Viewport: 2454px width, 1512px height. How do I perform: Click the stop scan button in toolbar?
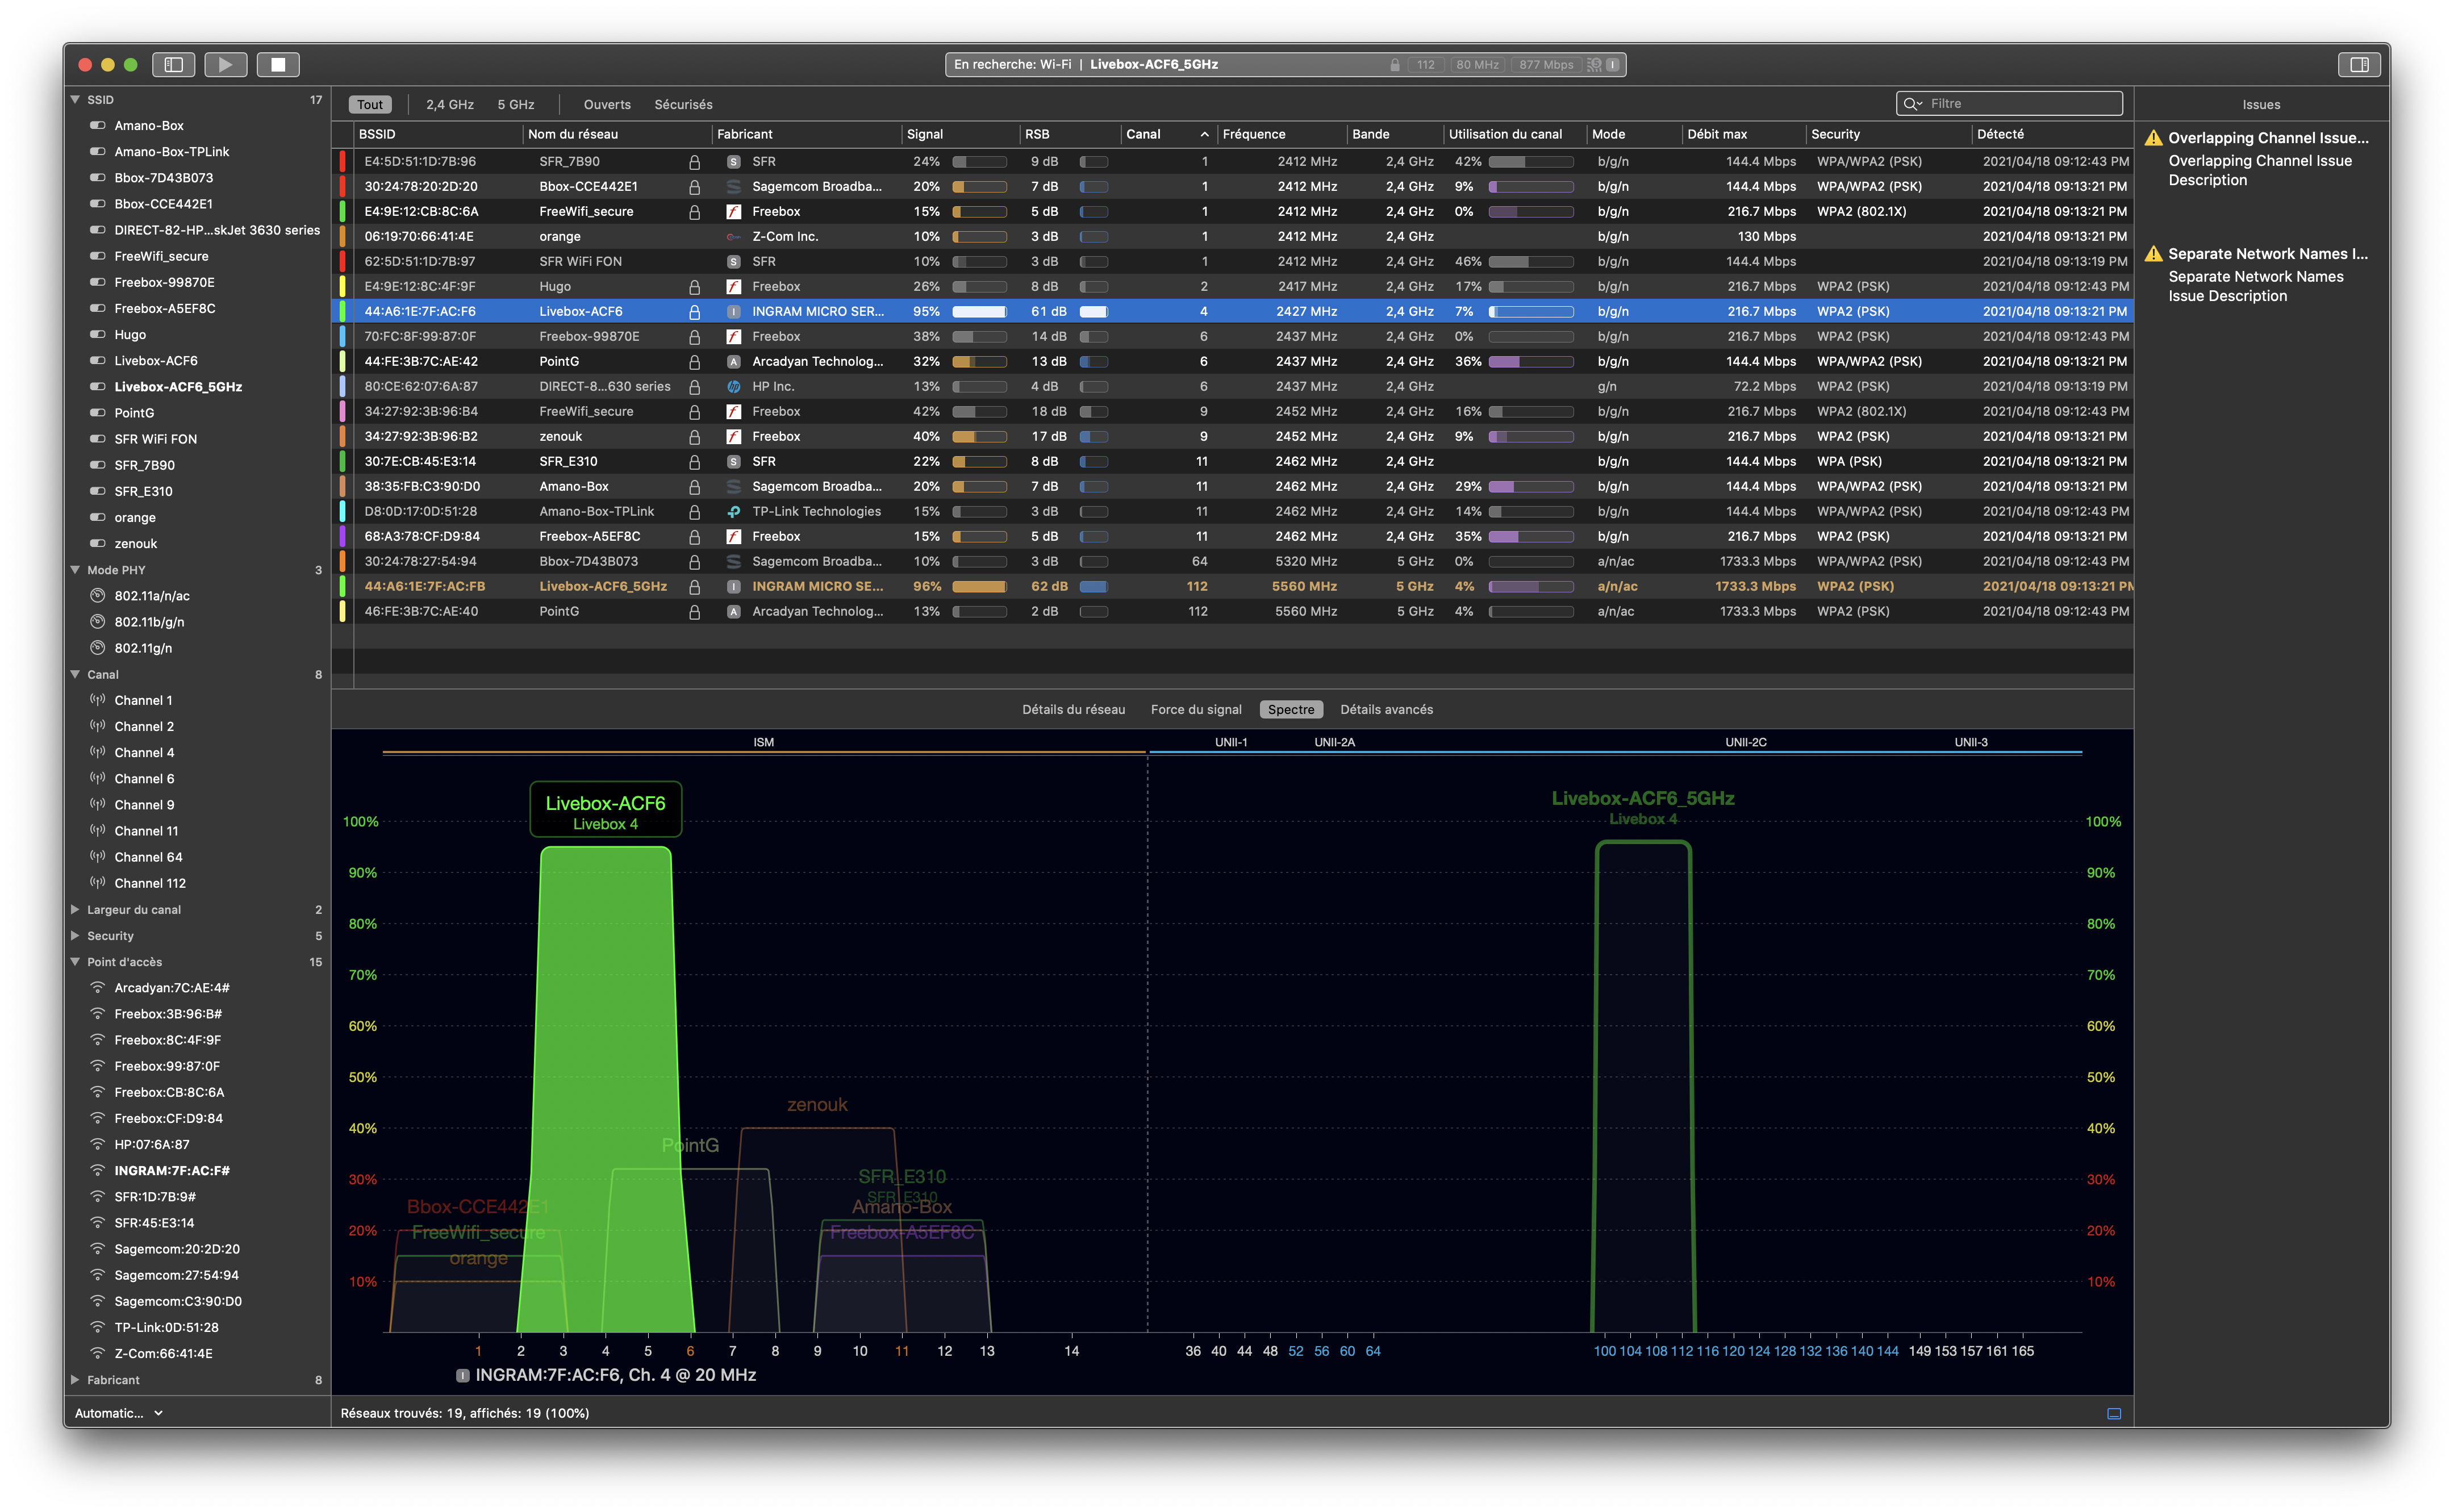coord(278,65)
